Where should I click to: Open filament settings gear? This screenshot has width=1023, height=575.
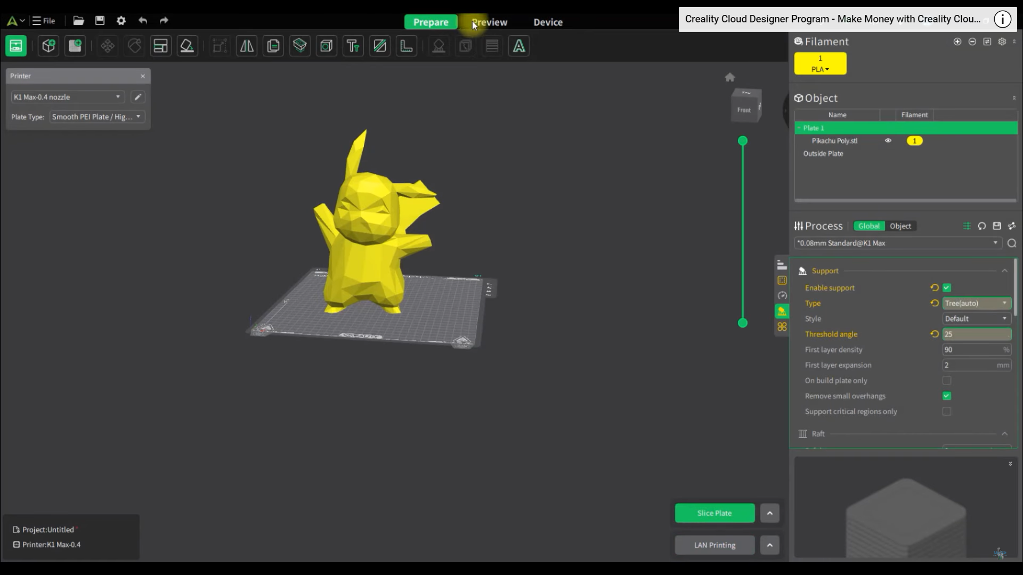coord(1002,42)
